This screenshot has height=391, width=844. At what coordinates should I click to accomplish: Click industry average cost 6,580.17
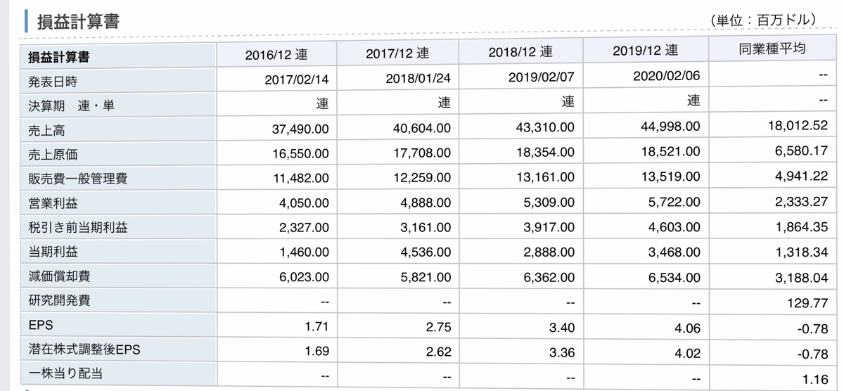point(803,150)
